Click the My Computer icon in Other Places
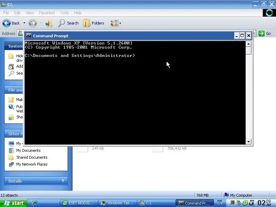The image size is (276, 207). (11, 144)
